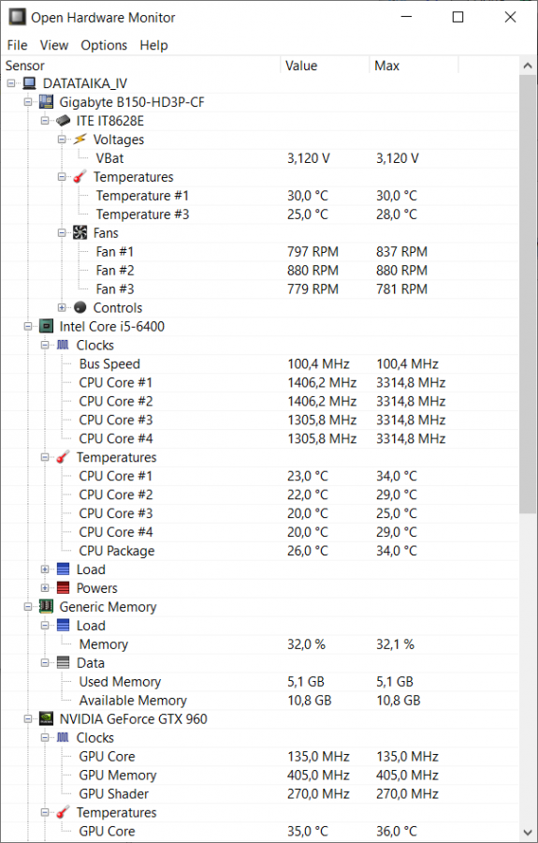
Task: Expand the Load node under Intel Core i5-6400
Action: pyautogui.click(x=45, y=569)
